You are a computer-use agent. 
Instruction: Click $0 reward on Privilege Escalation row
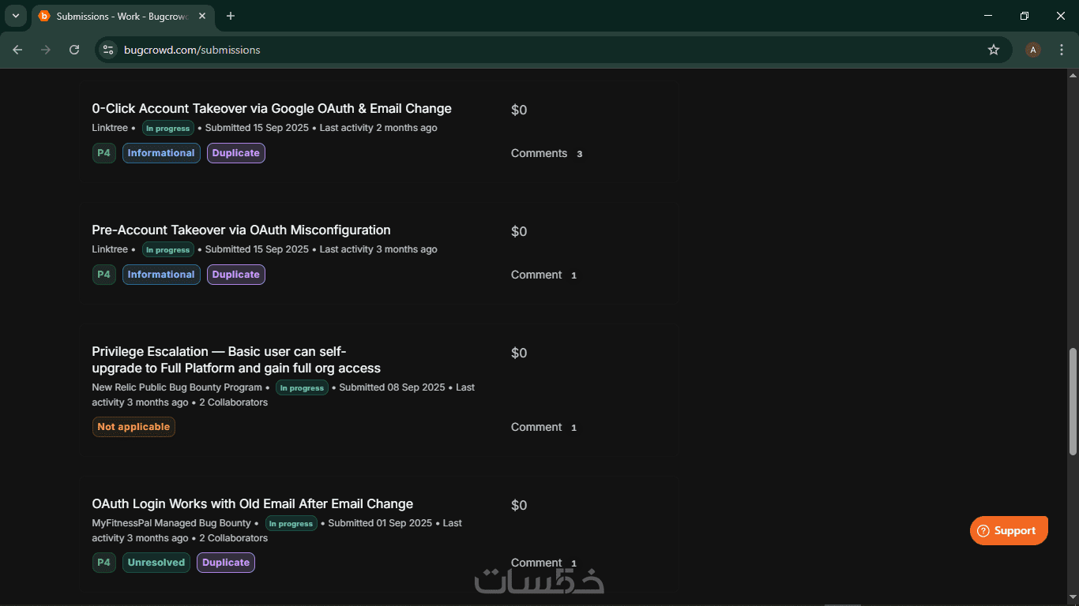tap(519, 353)
